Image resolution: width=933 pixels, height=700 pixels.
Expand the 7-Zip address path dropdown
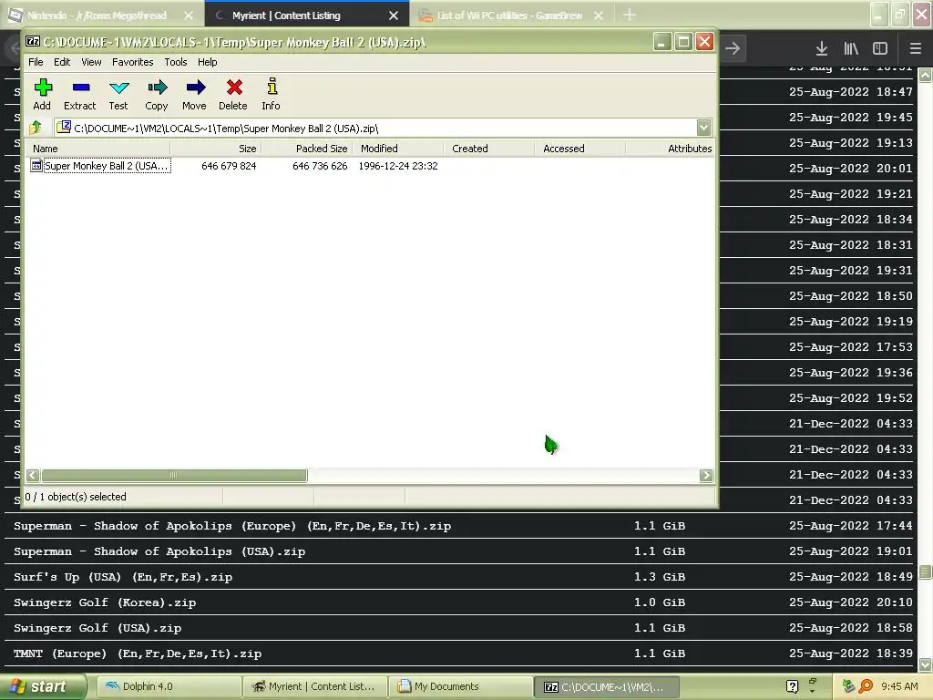coord(704,128)
